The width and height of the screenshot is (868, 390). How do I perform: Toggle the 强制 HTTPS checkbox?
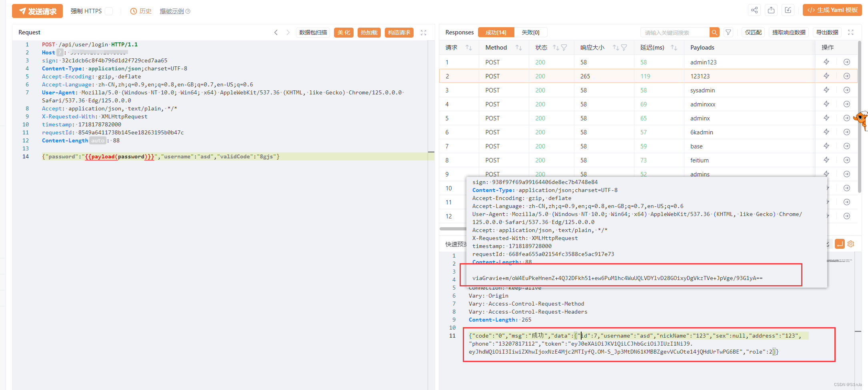pyautogui.click(x=109, y=11)
